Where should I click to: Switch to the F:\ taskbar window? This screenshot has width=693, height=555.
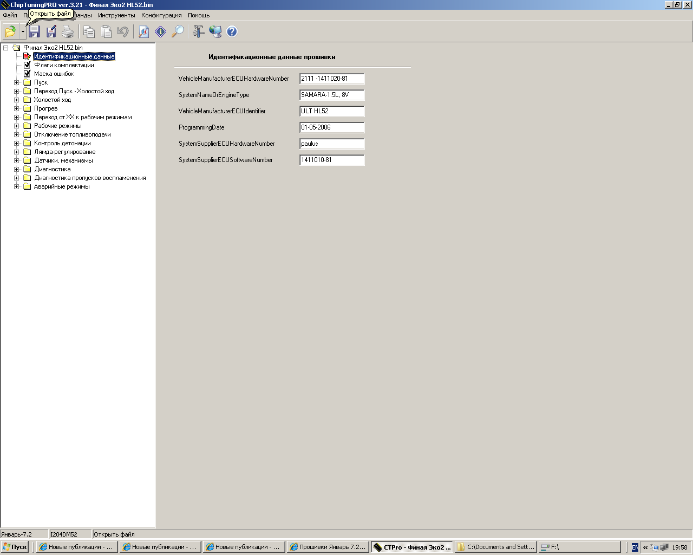580,547
